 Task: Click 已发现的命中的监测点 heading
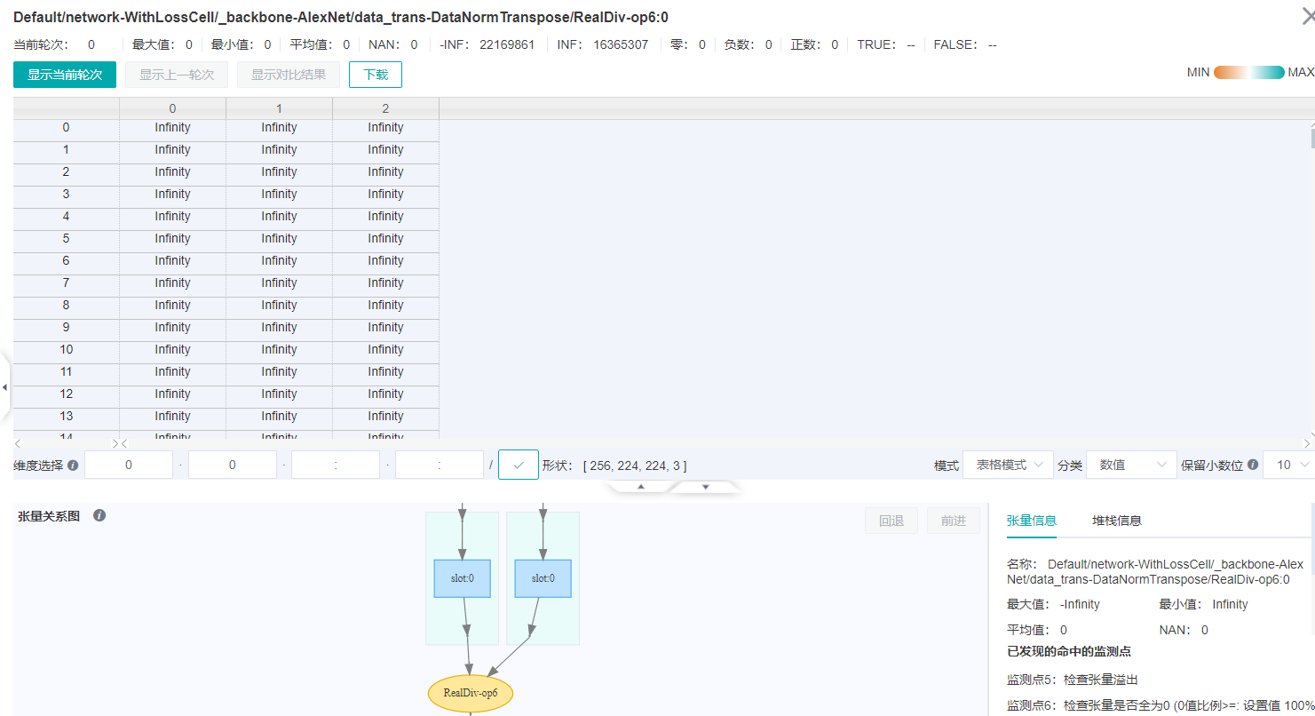tap(1069, 652)
